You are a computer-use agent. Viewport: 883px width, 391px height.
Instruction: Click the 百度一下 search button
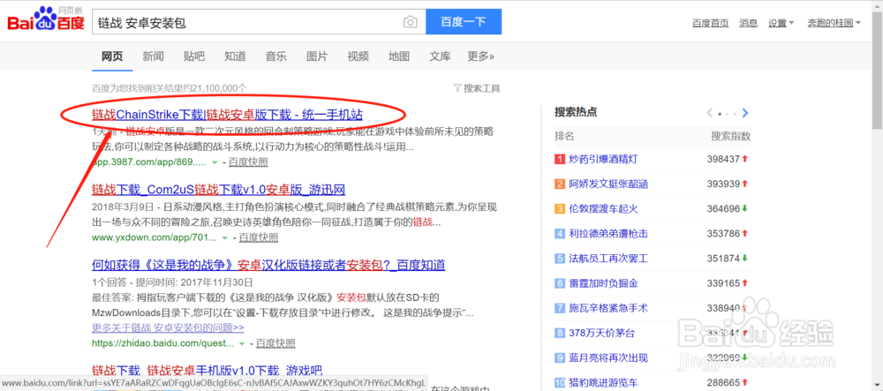[x=464, y=22]
